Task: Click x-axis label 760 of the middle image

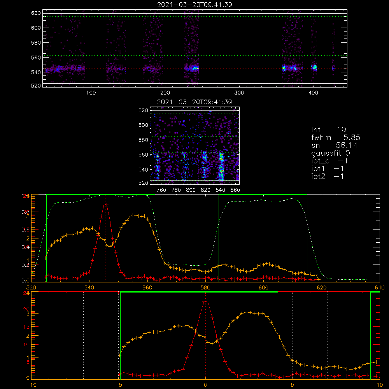Action: click(161, 190)
